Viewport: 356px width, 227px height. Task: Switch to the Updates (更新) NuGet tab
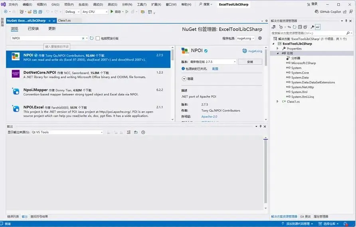[x=52, y=29]
